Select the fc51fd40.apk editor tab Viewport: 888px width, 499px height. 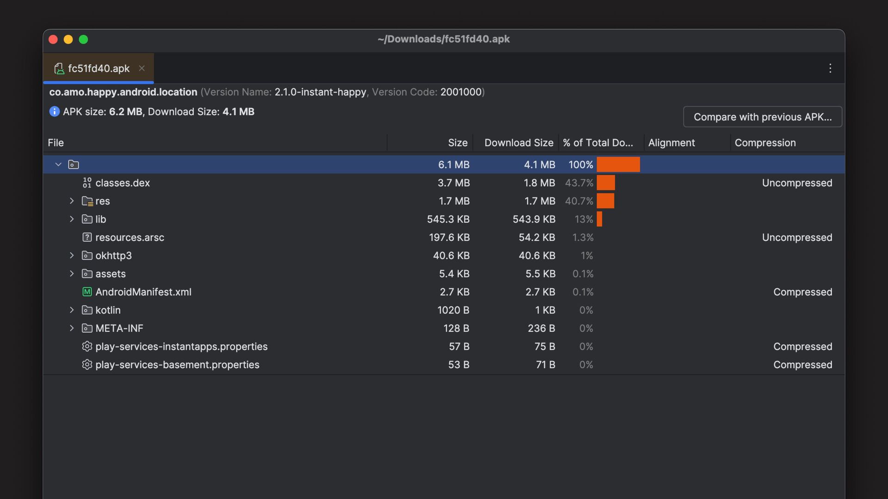coord(99,69)
